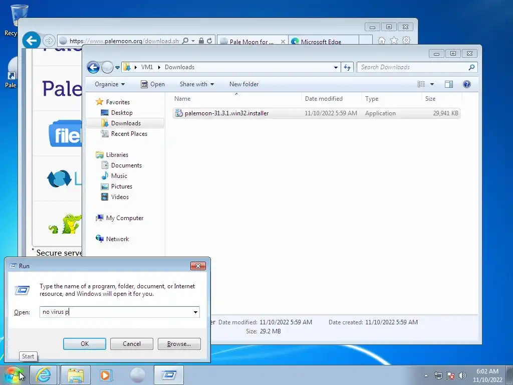The image size is (513, 385).
Task: Open the Music library
Action: (119, 176)
